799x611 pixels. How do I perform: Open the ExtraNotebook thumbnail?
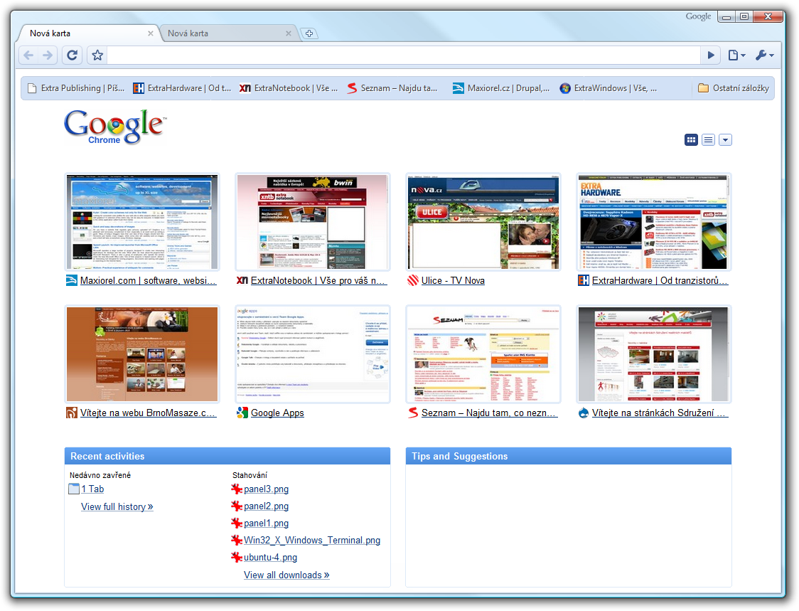[x=312, y=222]
